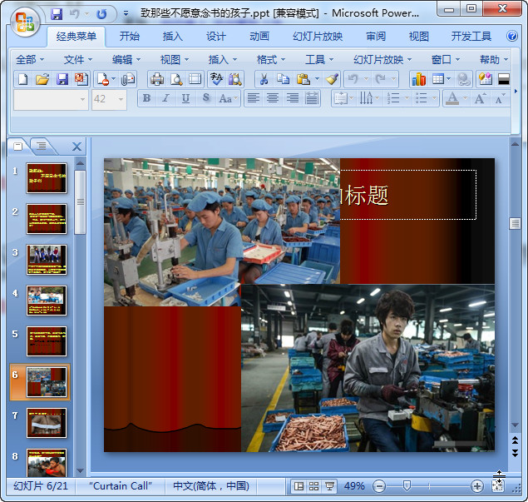The height and width of the screenshot is (502, 528).
Task: Close the slide thumbnail pane
Action: click(x=77, y=147)
